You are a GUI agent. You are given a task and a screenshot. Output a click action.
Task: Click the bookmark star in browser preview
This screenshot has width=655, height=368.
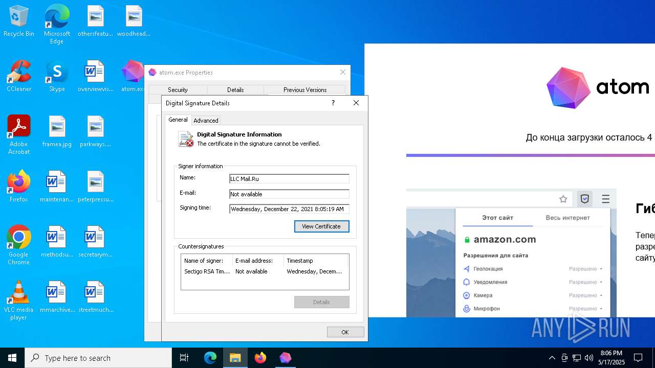pos(563,199)
